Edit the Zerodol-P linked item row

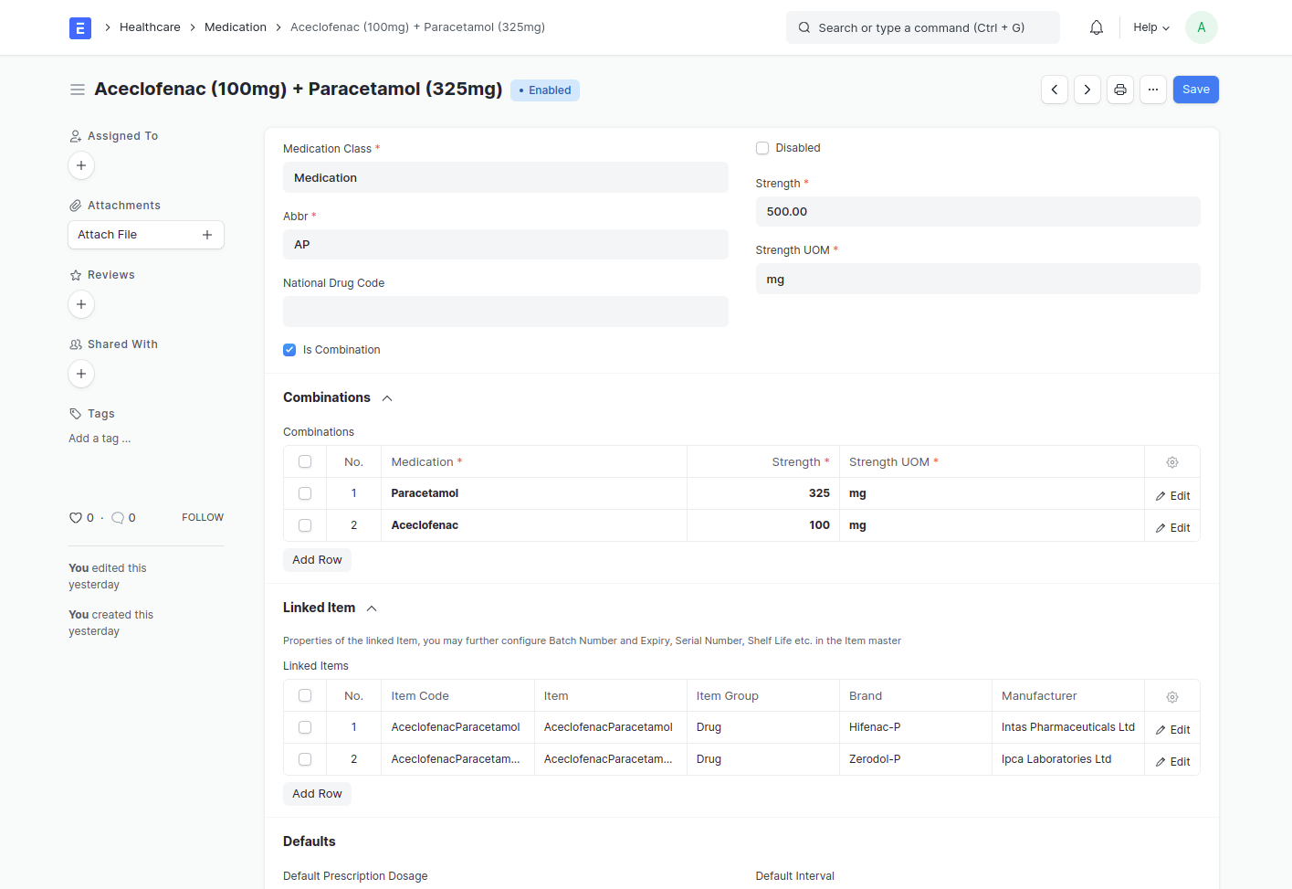(1172, 762)
